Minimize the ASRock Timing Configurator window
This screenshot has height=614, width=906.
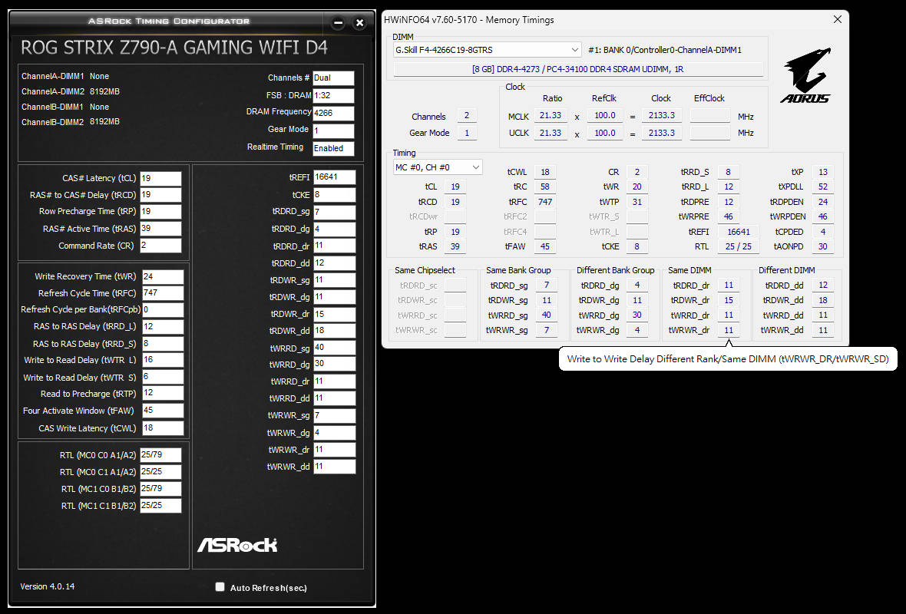(x=339, y=23)
